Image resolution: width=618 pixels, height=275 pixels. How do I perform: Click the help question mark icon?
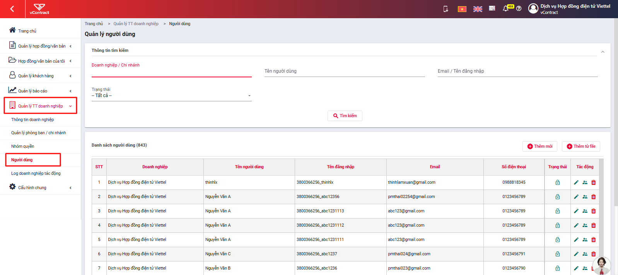coord(519,9)
